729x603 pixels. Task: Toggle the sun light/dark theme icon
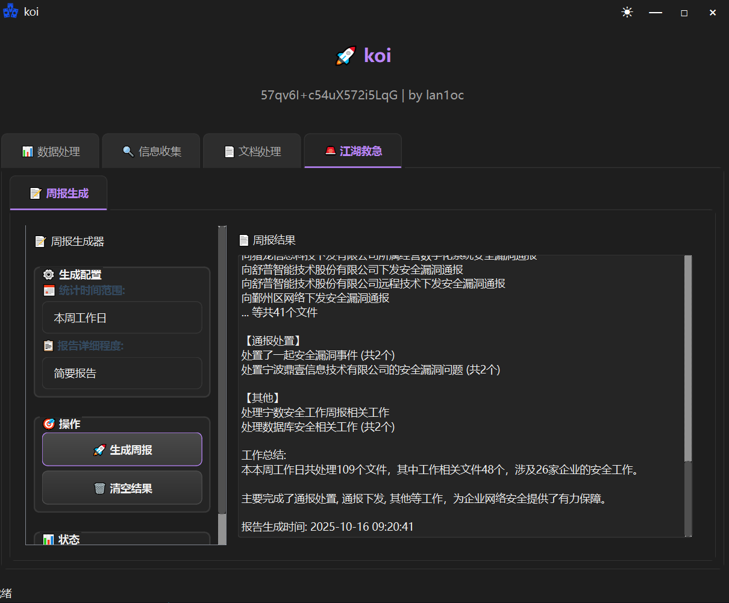627,13
